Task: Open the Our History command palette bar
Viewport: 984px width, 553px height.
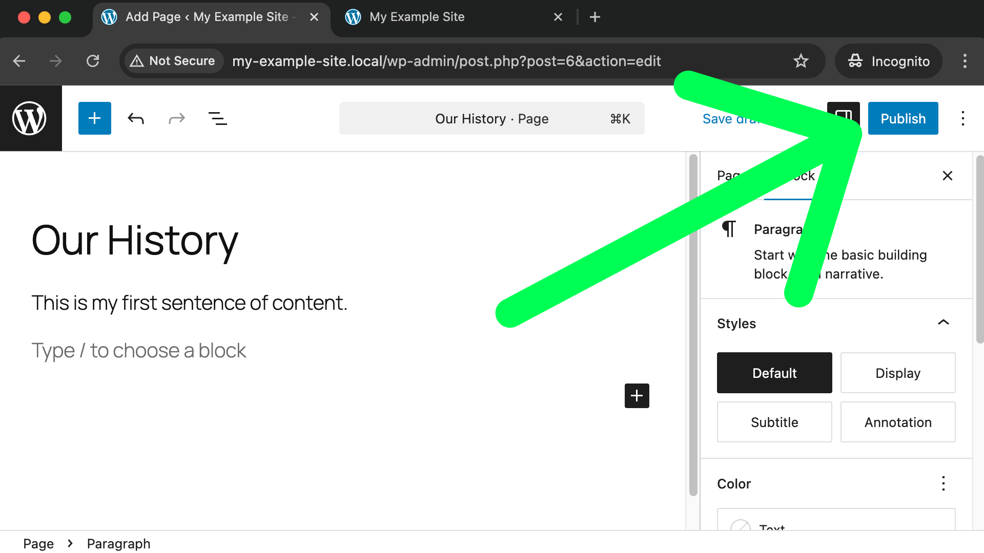Action: 491,118
